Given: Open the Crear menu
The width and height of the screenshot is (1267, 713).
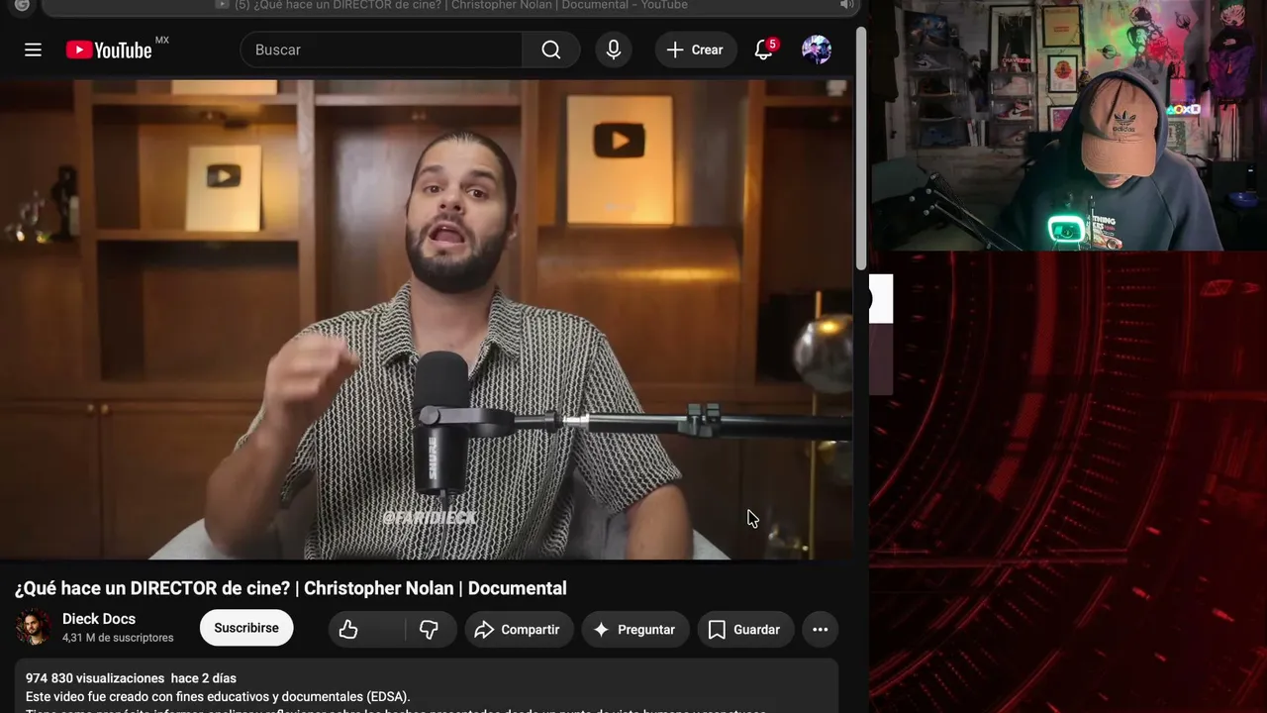Looking at the screenshot, I should 696,50.
